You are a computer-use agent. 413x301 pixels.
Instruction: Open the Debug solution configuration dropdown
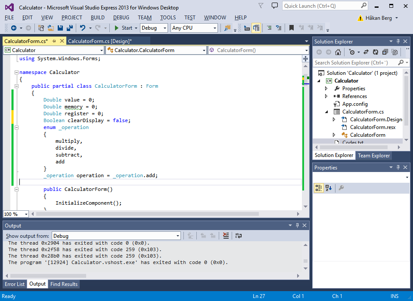coord(154,28)
